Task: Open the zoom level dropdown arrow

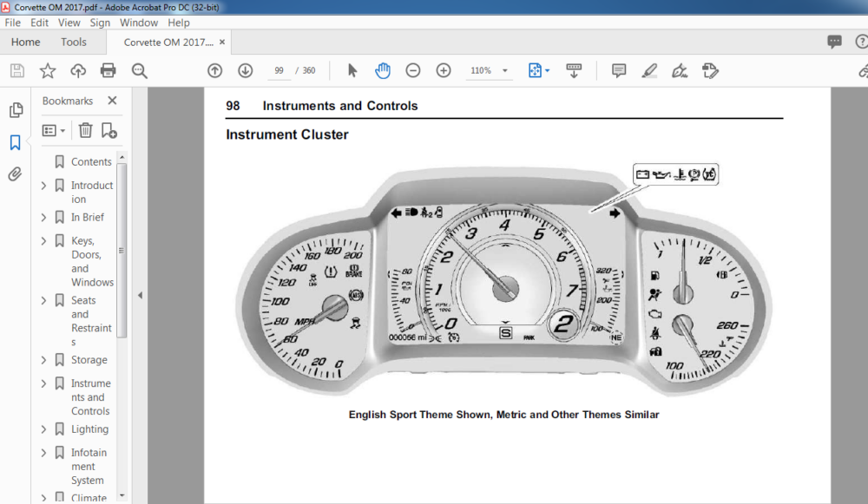Action: coord(505,71)
